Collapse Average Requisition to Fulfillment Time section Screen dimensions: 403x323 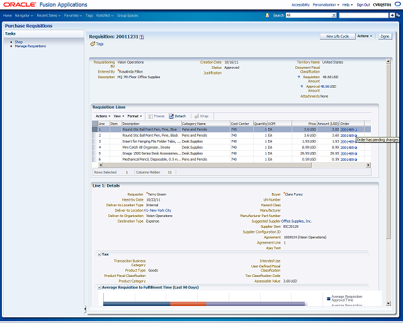pyautogui.click(x=99, y=288)
